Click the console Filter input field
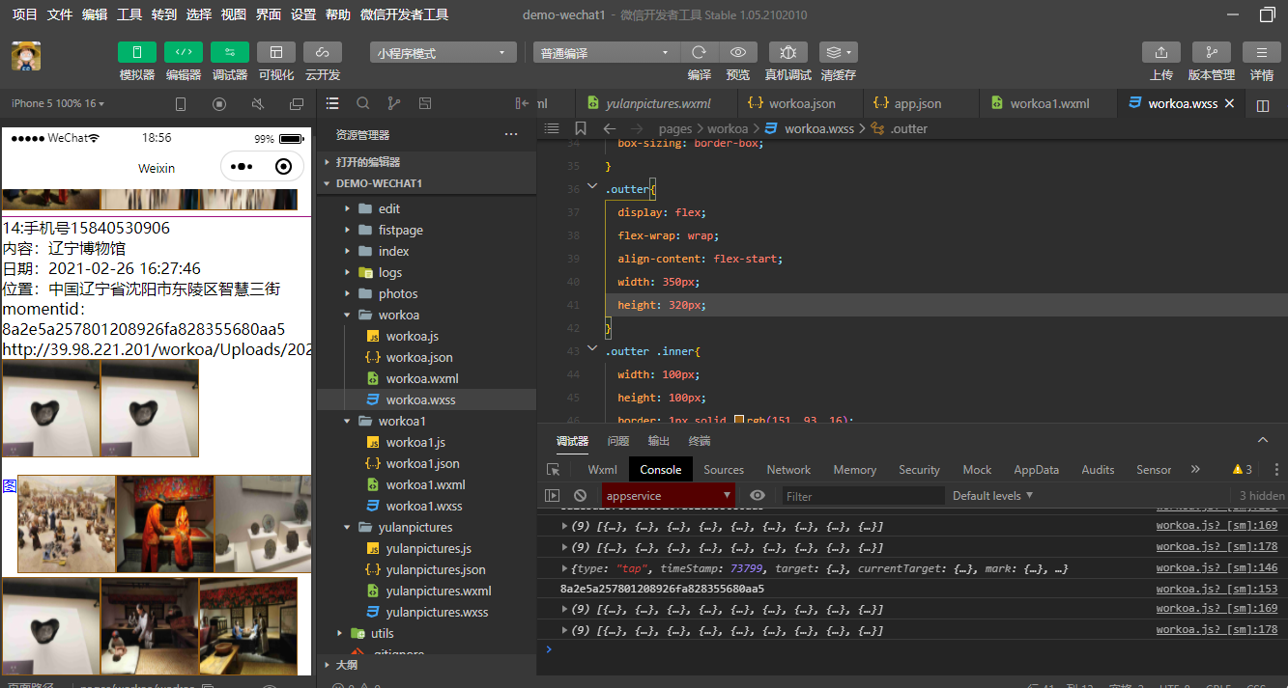The width and height of the screenshot is (1288, 688). tap(862, 496)
